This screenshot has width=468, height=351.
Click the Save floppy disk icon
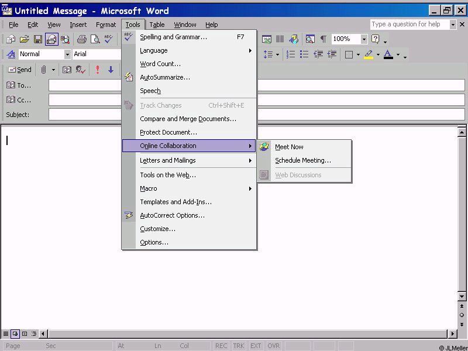click(38, 39)
